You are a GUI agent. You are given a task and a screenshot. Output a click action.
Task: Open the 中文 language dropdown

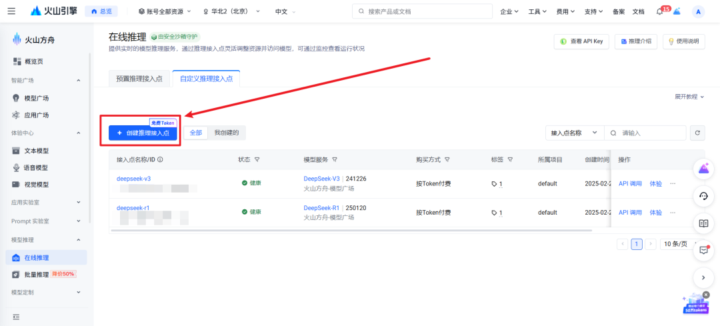click(x=285, y=11)
